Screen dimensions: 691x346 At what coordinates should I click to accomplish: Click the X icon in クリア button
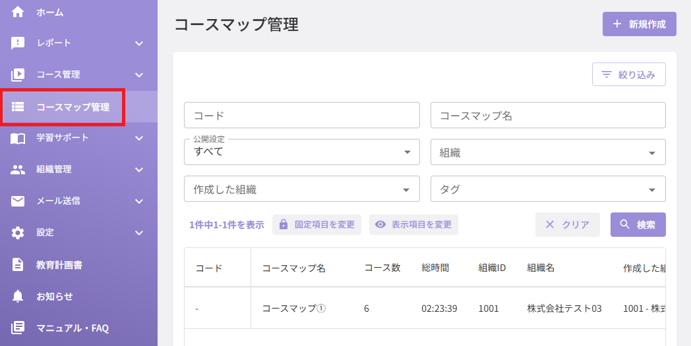[549, 225]
